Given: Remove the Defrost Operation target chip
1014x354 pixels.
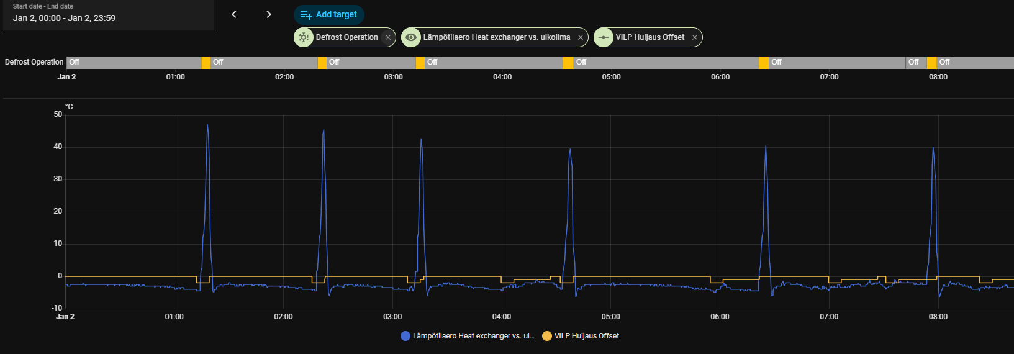Looking at the screenshot, I should pyautogui.click(x=388, y=37).
